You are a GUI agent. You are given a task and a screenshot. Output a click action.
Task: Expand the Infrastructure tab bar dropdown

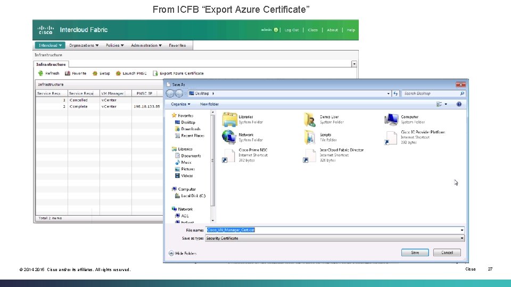(x=355, y=64)
